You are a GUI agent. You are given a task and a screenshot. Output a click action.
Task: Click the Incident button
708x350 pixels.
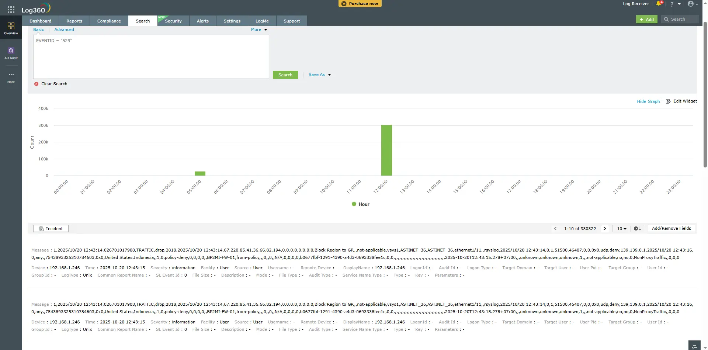51,229
